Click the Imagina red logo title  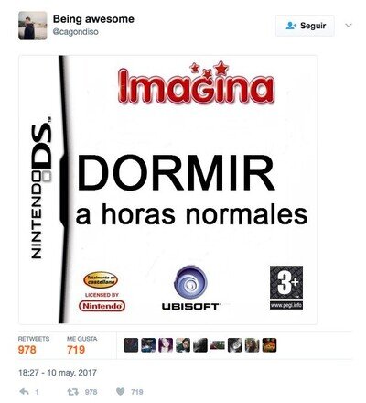[x=196, y=83]
